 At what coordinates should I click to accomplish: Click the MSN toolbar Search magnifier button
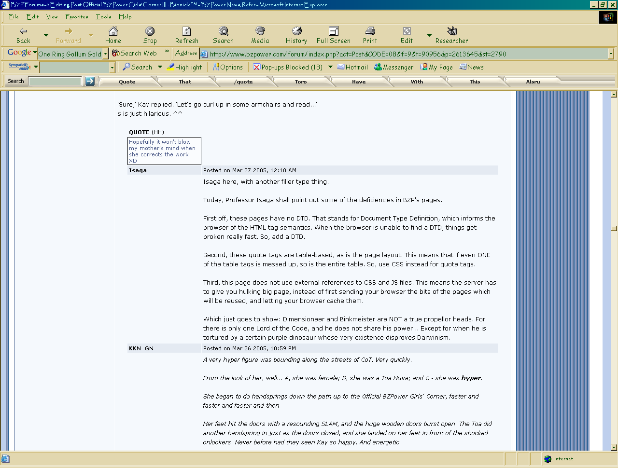point(137,67)
